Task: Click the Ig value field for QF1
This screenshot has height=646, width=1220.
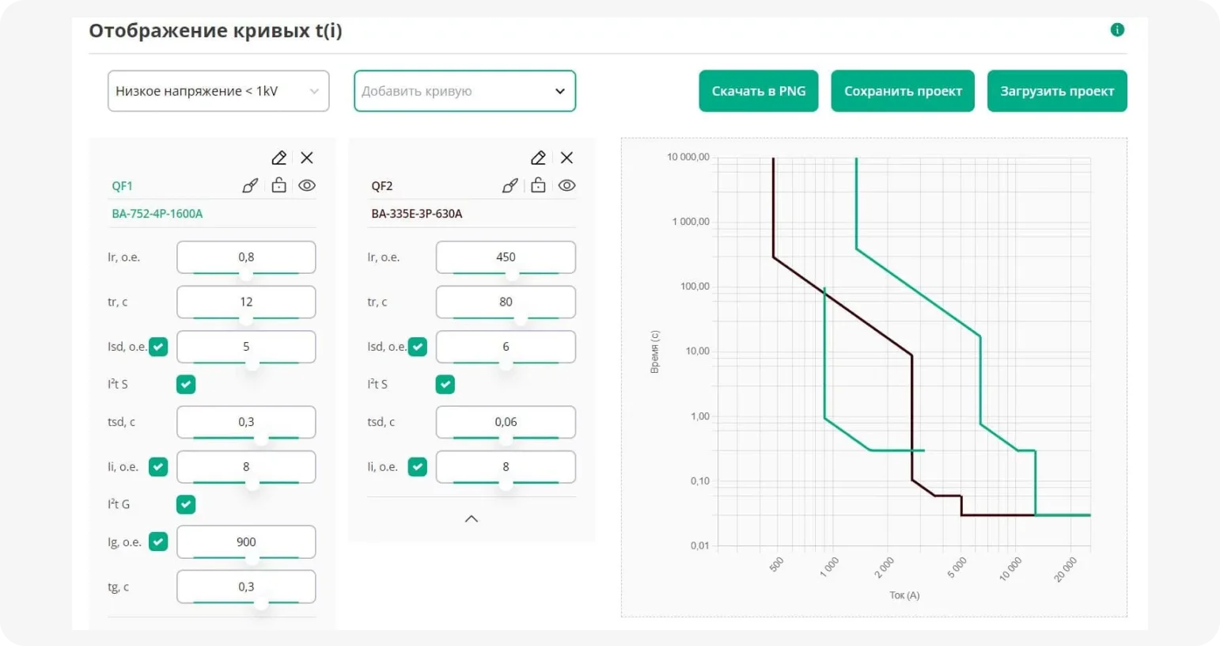Action: (x=246, y=541)
